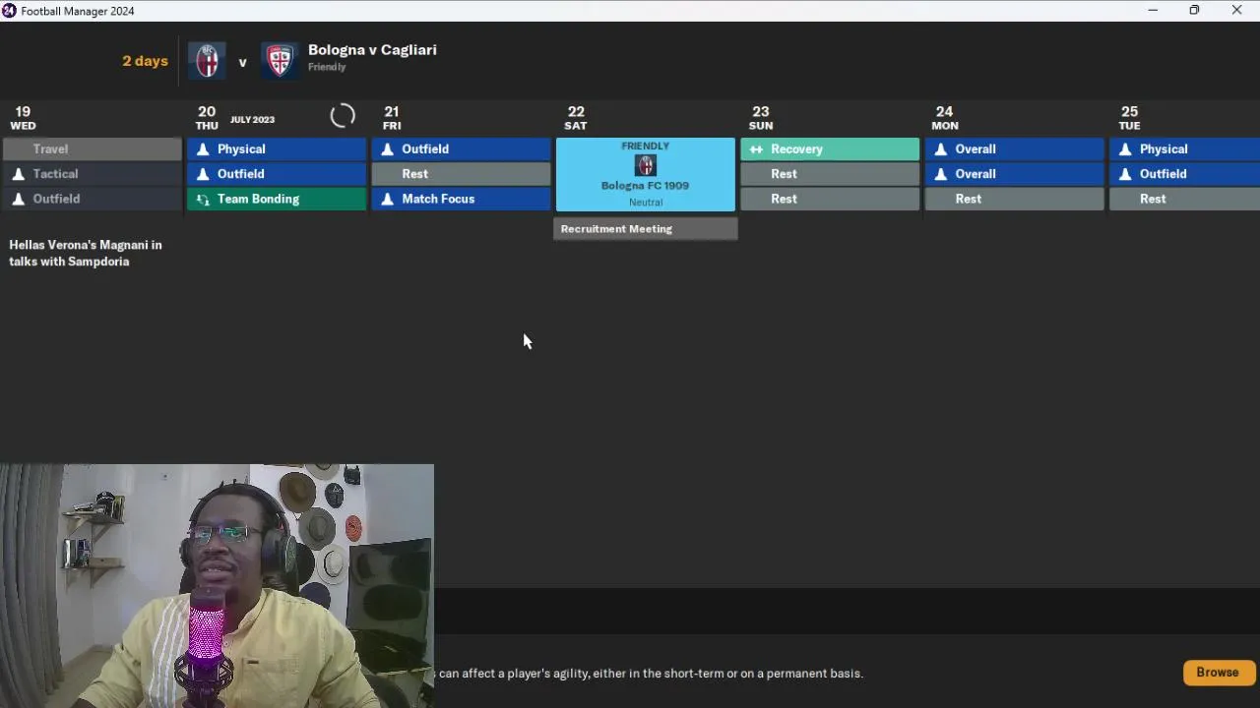
Task: Click Bologna badge inside Saturday friendly card
Action: [645, 165]
